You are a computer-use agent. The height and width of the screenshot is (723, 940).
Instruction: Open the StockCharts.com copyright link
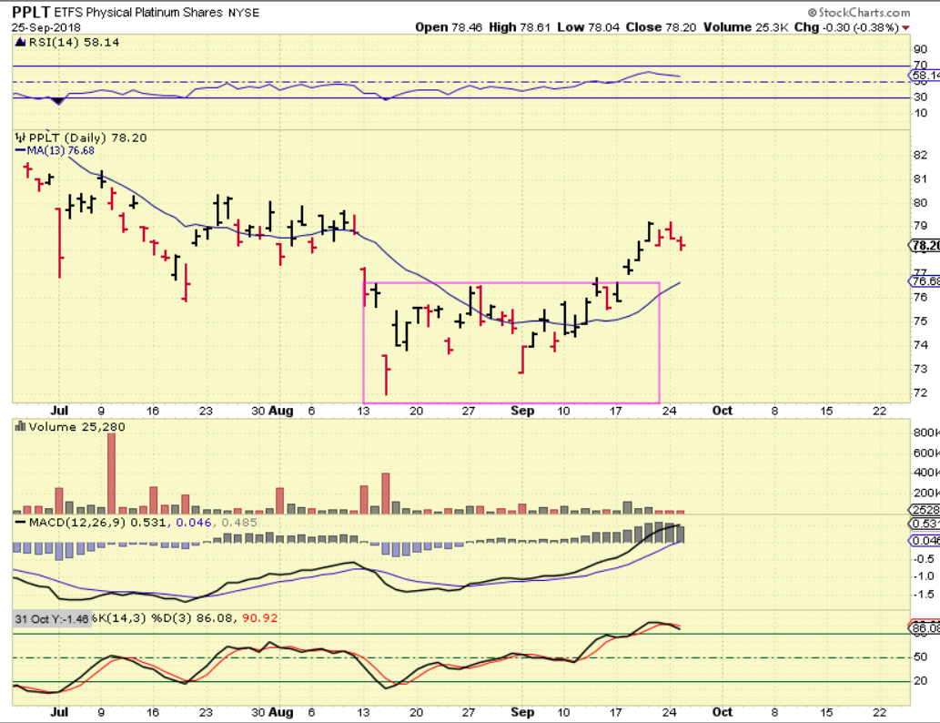(858, 12)
